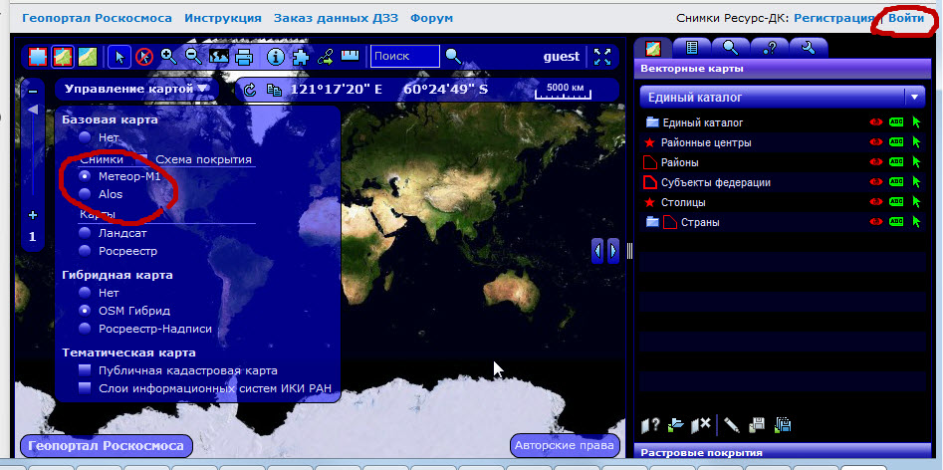This screenshot has height=470, width=943.
Task: Select the zoom in magnifier tool
Action: point(168,57)
